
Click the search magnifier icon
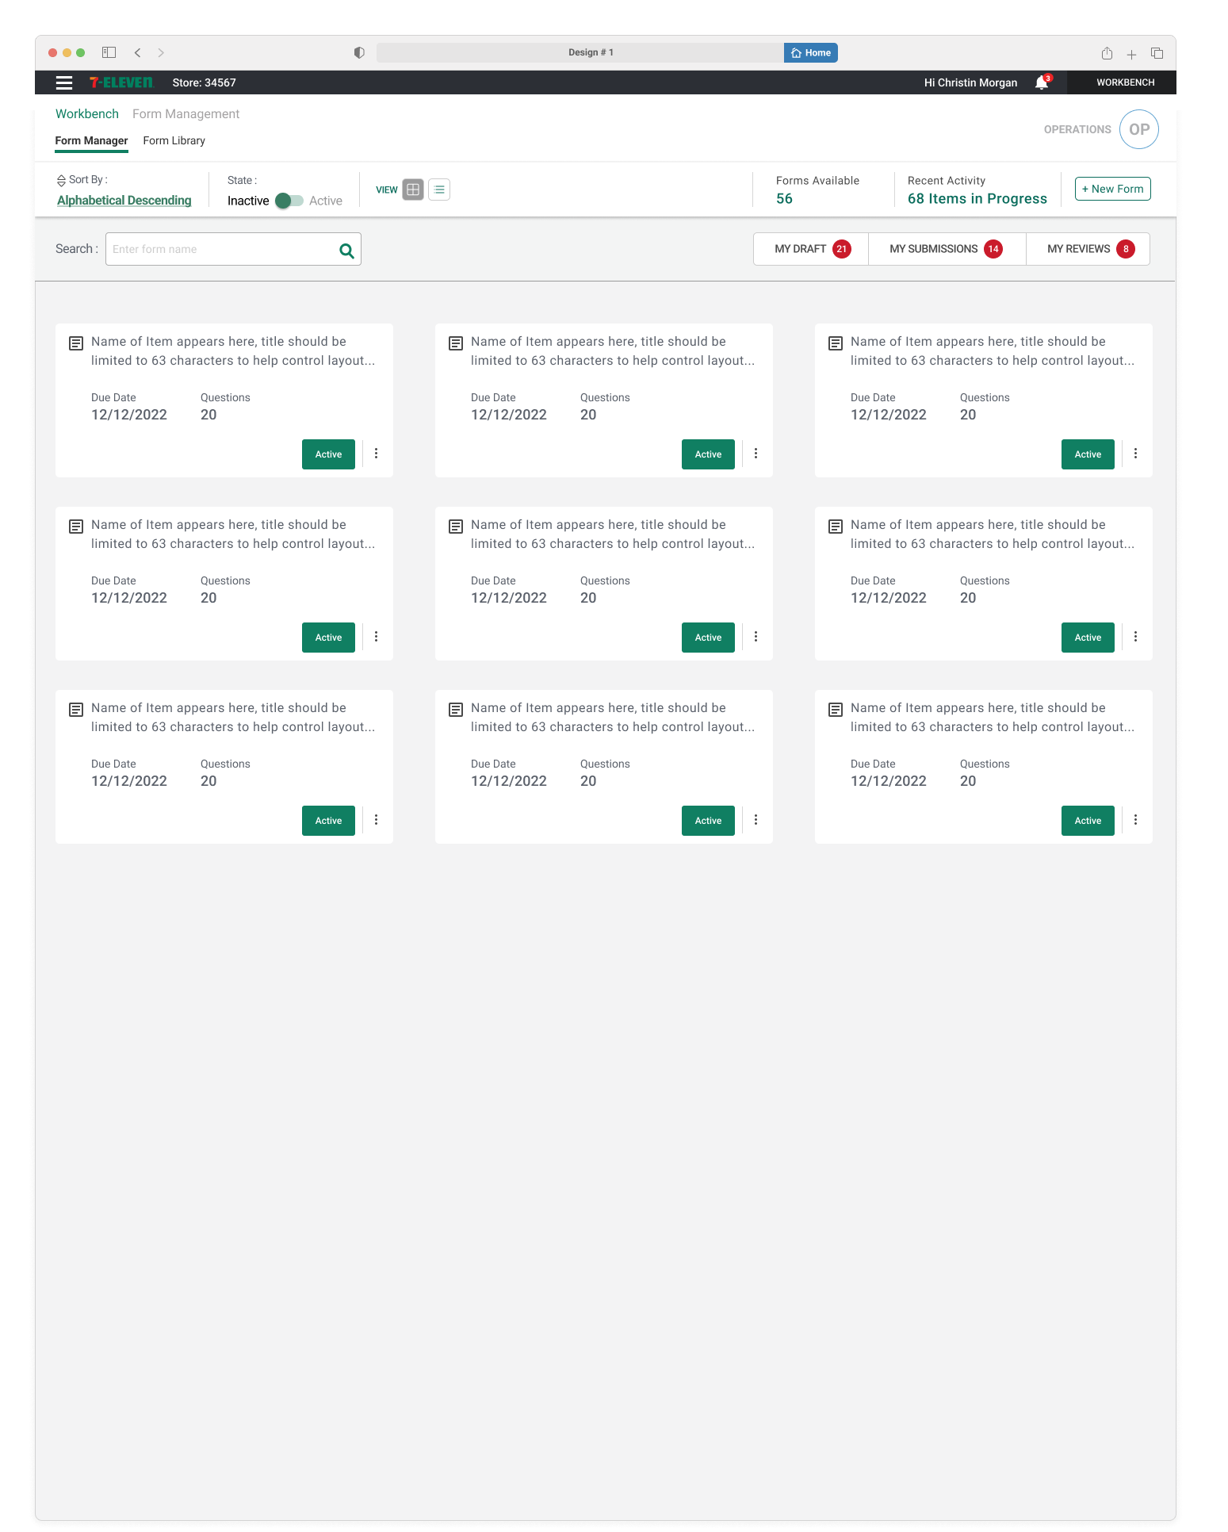pos(346,251)
